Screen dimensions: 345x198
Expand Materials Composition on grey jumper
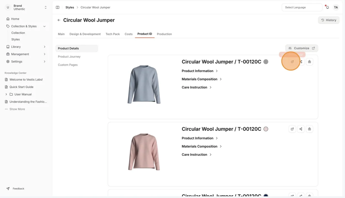202,79
